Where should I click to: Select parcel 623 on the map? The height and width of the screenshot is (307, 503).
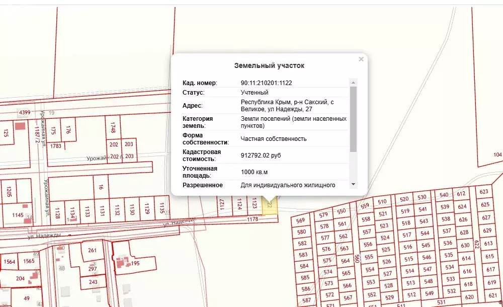pos(484,192)
